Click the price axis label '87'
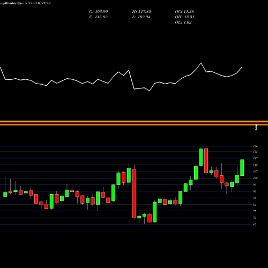 pos(255,198)
